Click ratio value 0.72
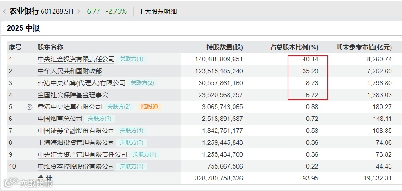This screenshot has height=191, width=402. [312, 119]
